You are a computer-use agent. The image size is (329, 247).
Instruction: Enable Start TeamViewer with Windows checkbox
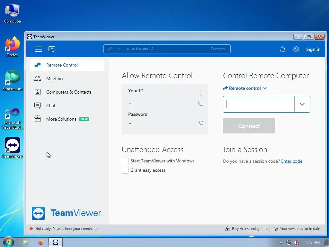pos(125,161)
